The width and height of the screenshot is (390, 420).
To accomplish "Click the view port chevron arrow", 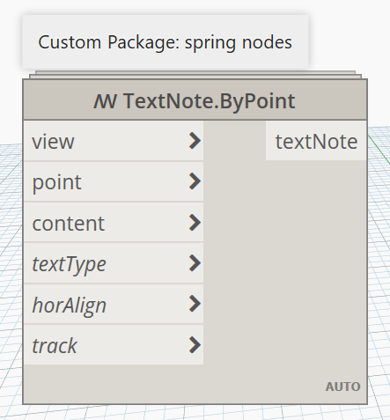I will (195, 141).
